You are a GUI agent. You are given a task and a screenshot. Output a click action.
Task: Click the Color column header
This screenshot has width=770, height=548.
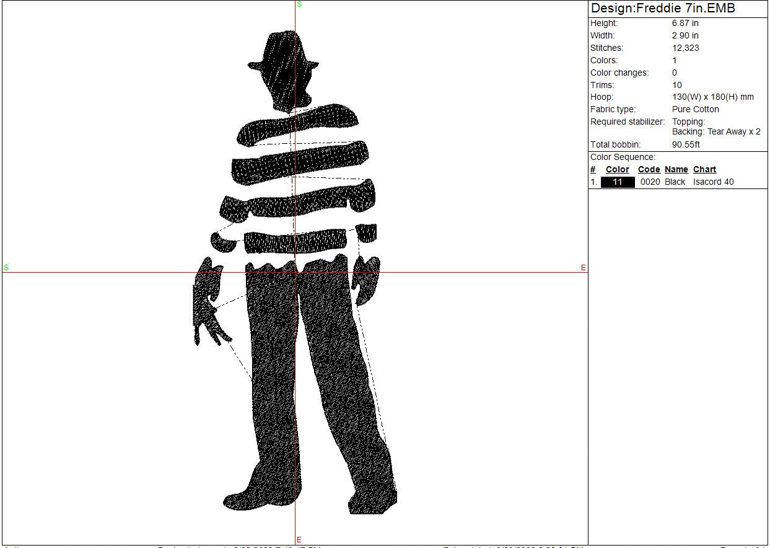point(617,169)
